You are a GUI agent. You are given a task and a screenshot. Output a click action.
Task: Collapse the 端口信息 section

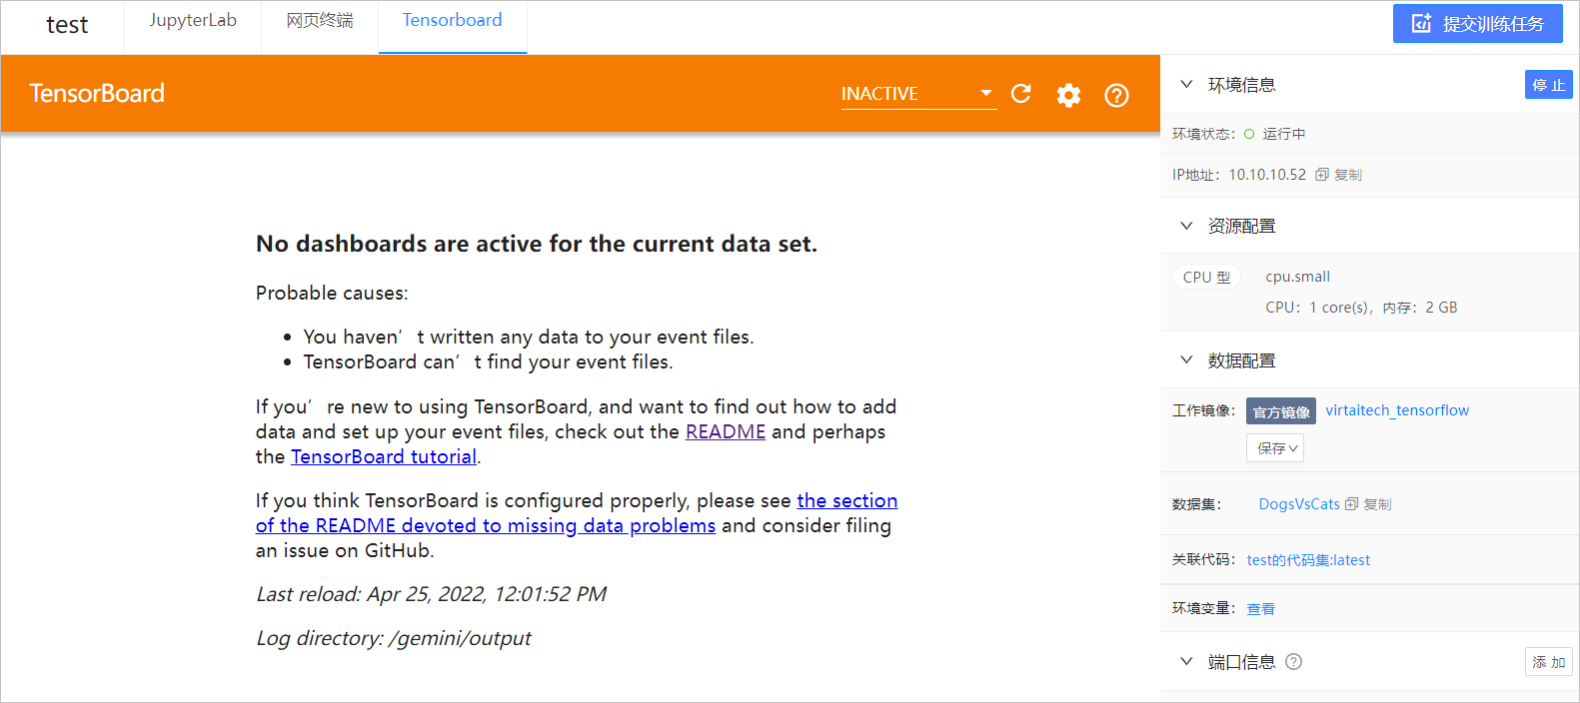click(1186, 661)
